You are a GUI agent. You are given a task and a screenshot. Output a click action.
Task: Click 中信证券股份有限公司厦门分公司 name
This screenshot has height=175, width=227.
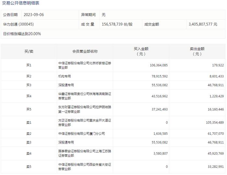tap(82, 134)
